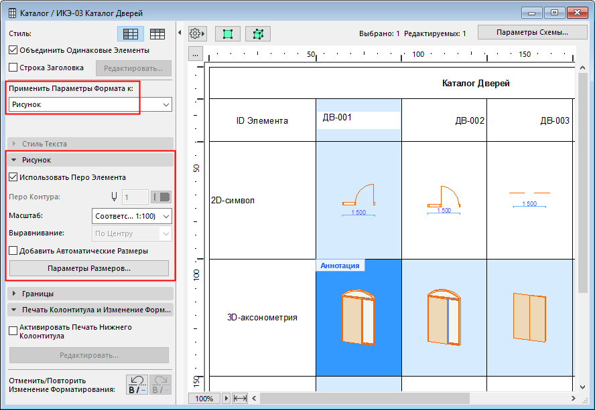Click the scroll left arrow

(254, 398)
